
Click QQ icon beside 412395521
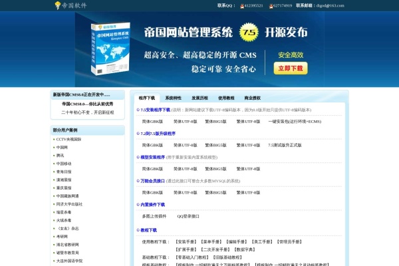coord(242,6)
